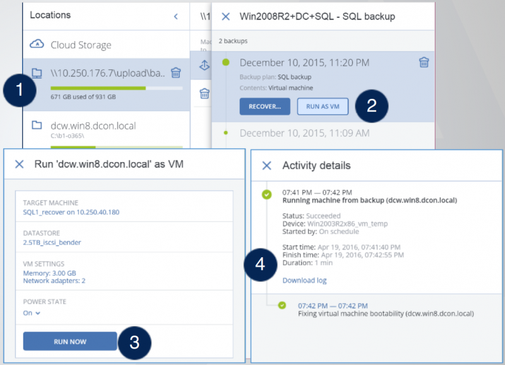The width and height of the screenshot is (505, 365).
Task: Click the RUN AS VM button
Action: click(323, 107)
